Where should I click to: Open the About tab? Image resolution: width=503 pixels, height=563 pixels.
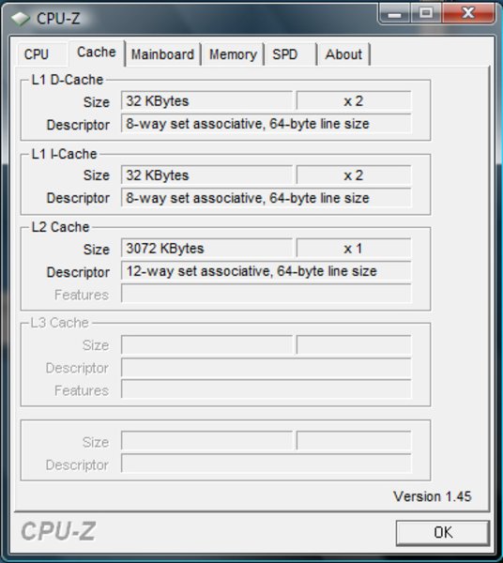pyautogui.click(x=343, y=54)
